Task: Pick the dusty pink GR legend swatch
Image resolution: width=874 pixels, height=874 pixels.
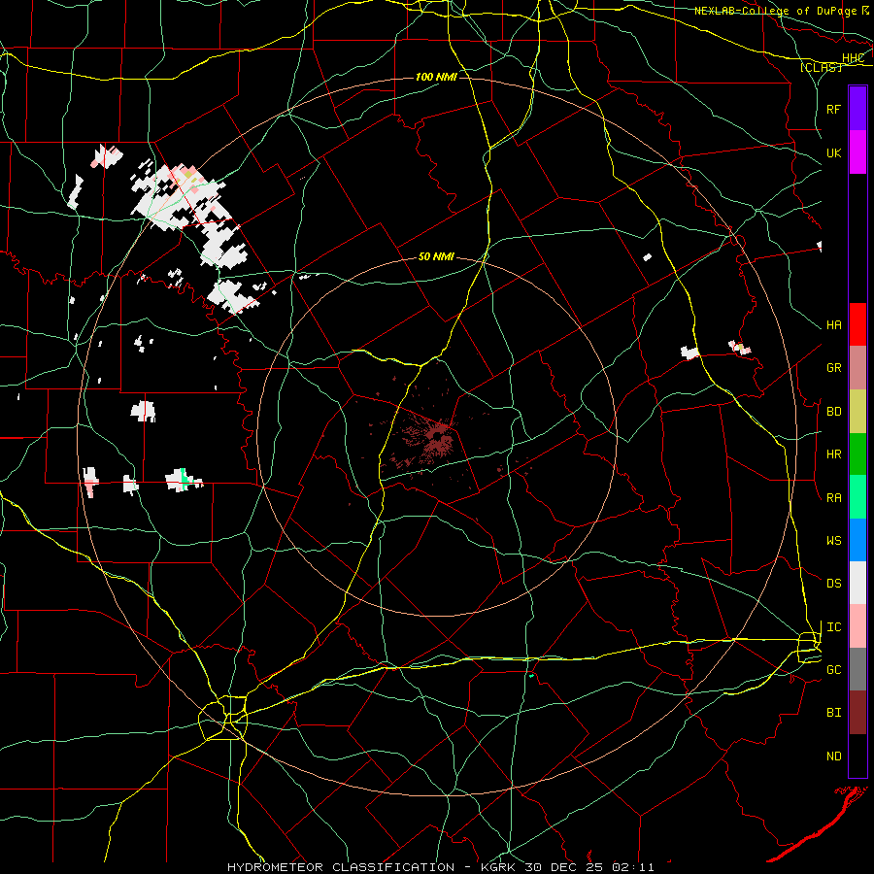Action: [857, 368]
